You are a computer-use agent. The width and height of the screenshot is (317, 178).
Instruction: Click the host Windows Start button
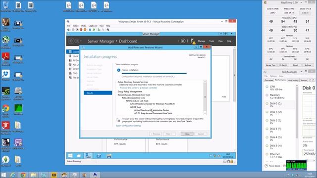3,175
